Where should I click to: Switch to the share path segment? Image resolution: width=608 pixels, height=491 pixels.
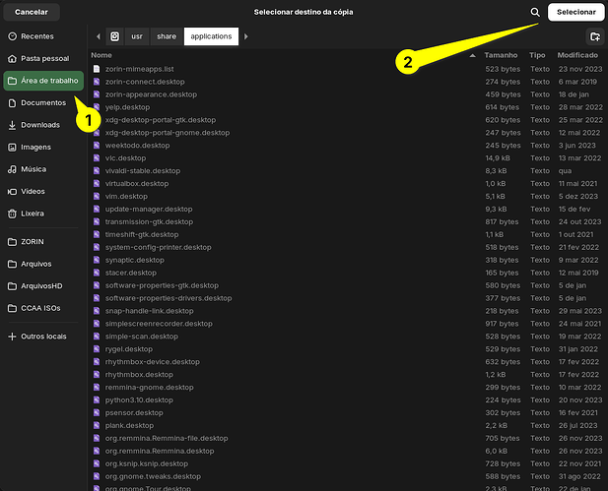pos(167,36)
